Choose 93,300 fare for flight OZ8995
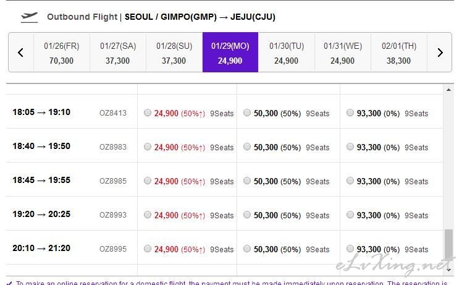462x285 pixels. pyautogui.click(x=350, y=249)
